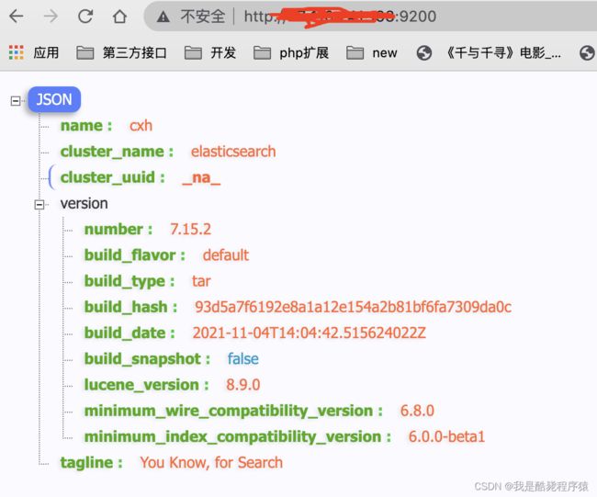Select the value 8.9.0
This screenshot has height=497, width=597.
(x=242, y=385)
